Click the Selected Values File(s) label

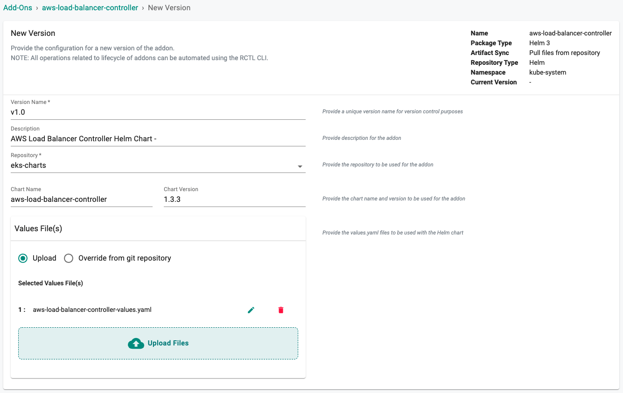tap(50, 283)
